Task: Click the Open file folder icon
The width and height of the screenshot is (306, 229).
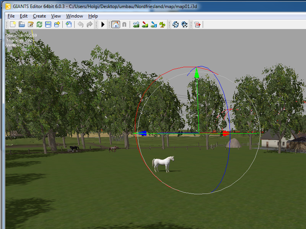Action: [x=22, y=24]
